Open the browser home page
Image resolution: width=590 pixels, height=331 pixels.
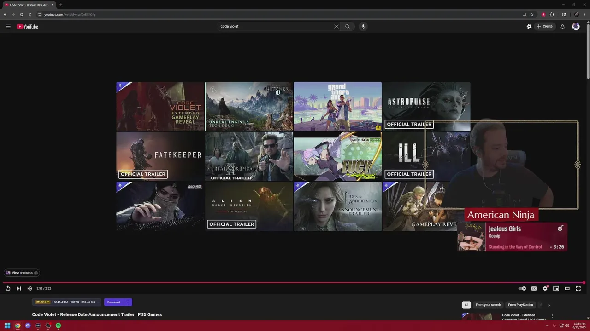coord(30,14)
